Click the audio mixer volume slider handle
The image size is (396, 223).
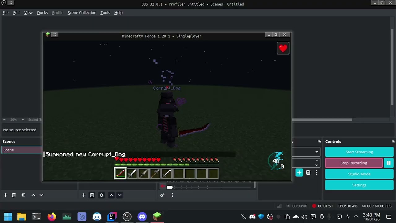(x=170, y=187)
